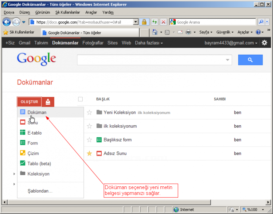The height and width of the screenshot is (214, 273).
Task: Open the Düzen menu
Action: 25,12
